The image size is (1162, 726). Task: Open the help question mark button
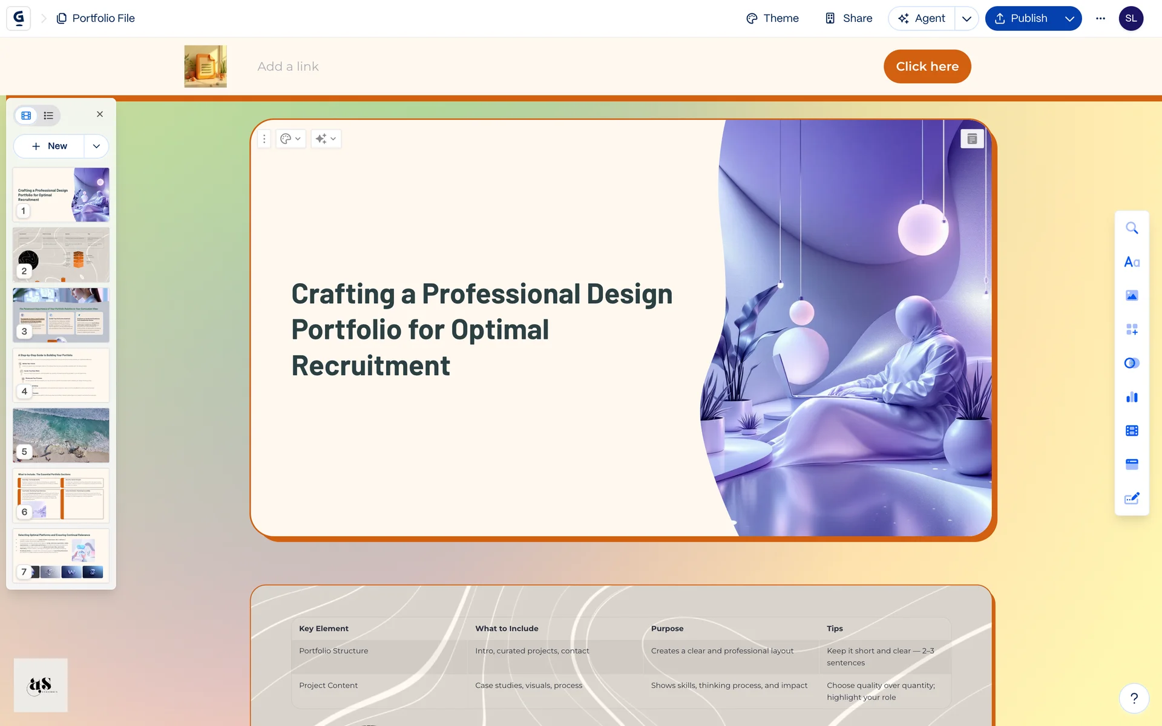tap(1134, 698)
